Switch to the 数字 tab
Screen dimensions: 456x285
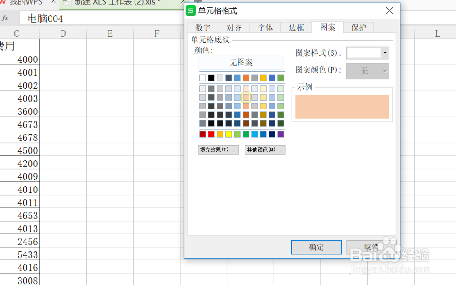click(x=203, y=27)
